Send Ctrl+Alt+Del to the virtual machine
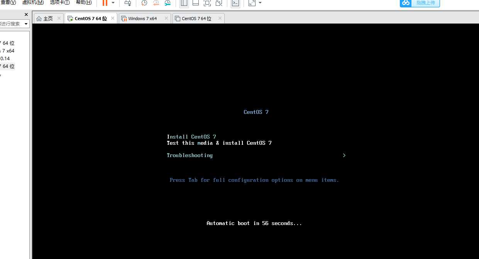 [x=127, y=3]
